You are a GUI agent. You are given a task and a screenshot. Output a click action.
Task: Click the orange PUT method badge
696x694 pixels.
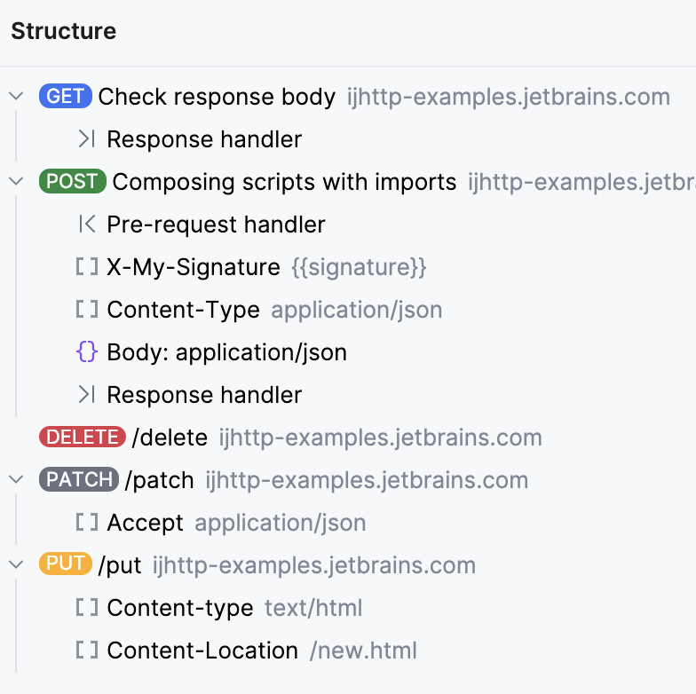tap(66, 565)
